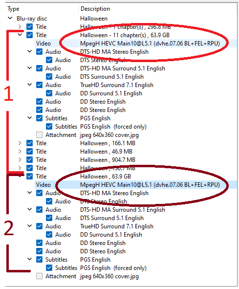Enable the upper cover.jpg Attachment checkbox
This screenshot has height=289, width=239.
[39, 135]
